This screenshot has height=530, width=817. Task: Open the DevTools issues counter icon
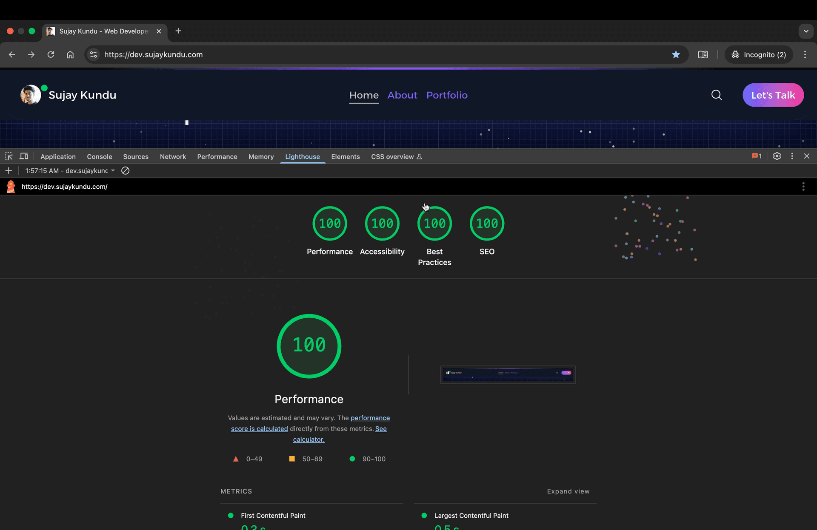[757, 156]
